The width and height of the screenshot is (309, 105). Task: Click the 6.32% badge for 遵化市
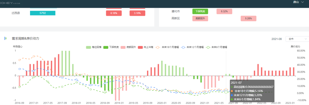(x=224, y=11)
